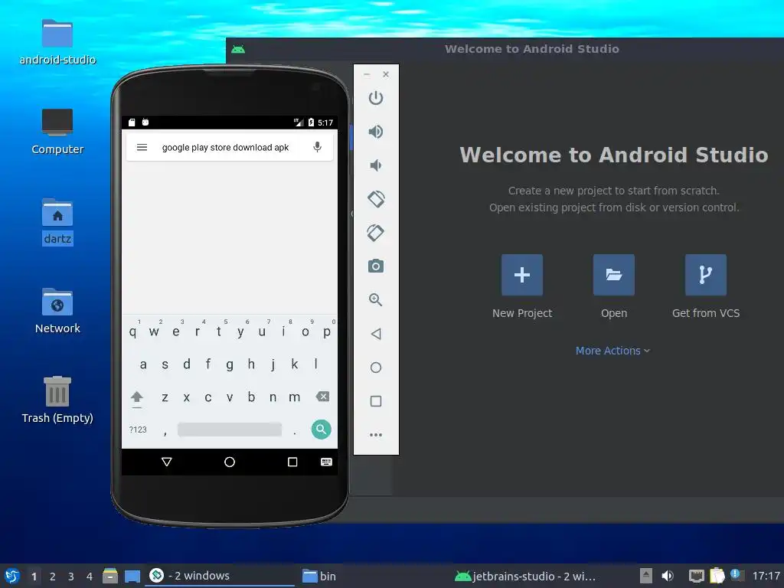Tap the phone's recent apps button

(x=292, y=462)
